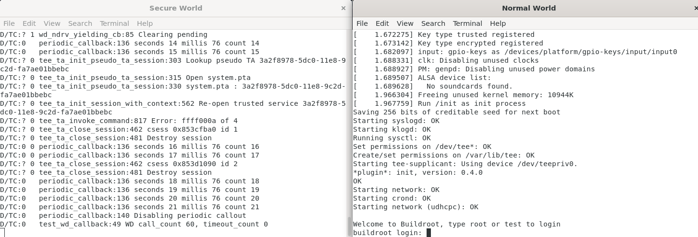Click the Normal World title bar text
The height and width of the screenshot is (237, 698).
(528, 8)
